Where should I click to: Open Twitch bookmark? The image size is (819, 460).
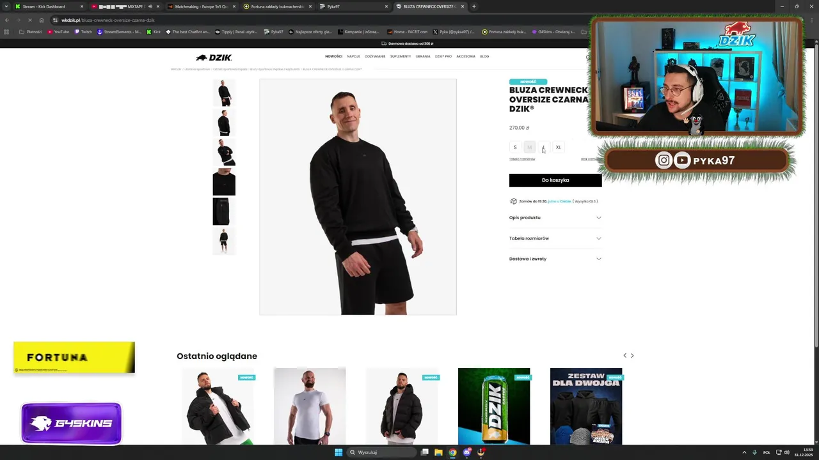tap(83, 32)
